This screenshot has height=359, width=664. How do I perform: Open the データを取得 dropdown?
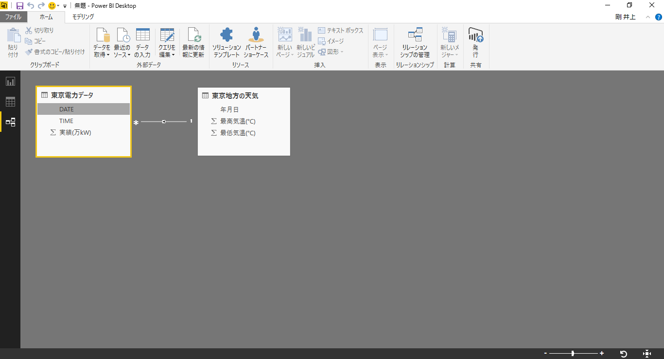[102, 43]
